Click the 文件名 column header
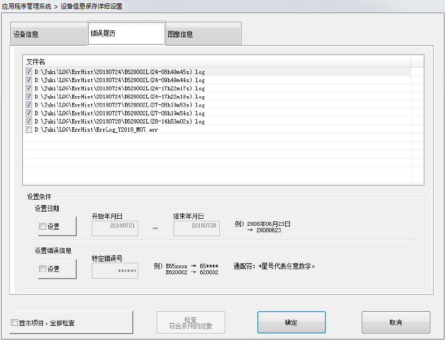This screenshot has height=340, width=445. pos(217,61)
